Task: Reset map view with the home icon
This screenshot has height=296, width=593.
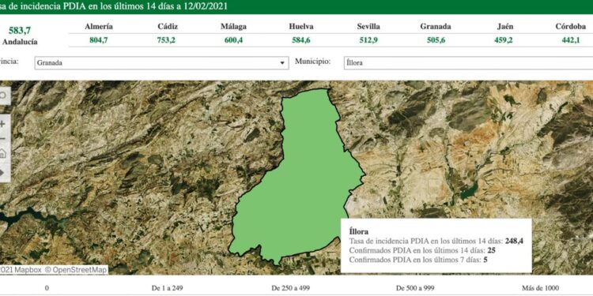Action: click(3, 153)
